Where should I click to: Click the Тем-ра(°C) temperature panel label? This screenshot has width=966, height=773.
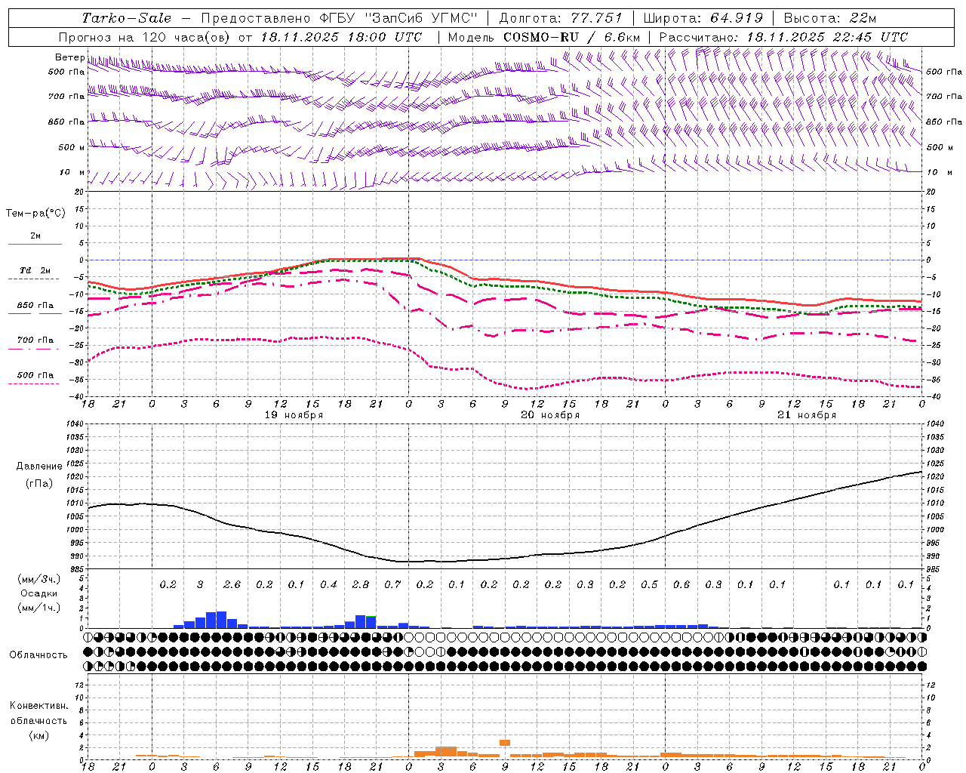35,214
